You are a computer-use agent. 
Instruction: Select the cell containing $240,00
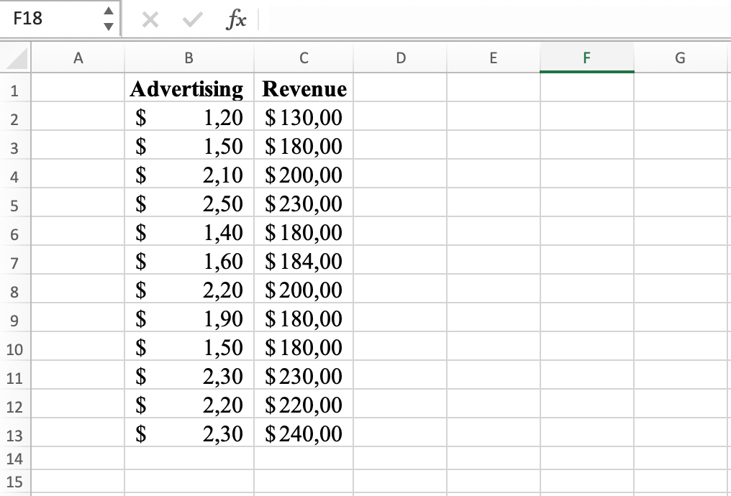click(303, 434)
